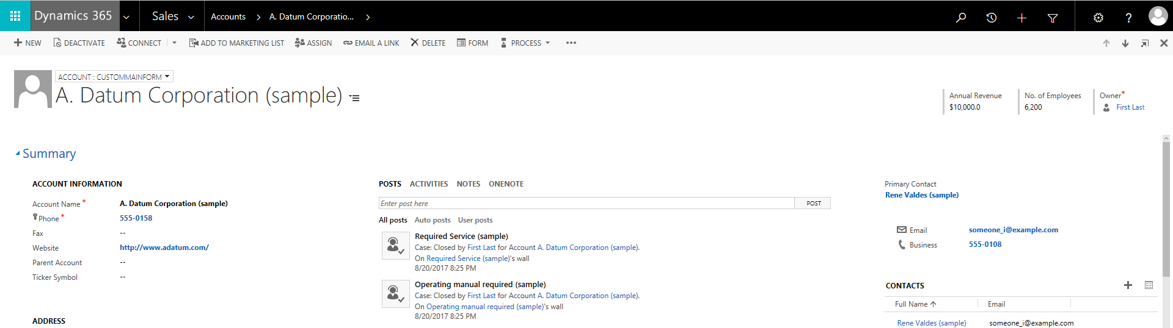
Task: Open the Dynamics 365 app launcher grid
Action: click(15, 16)
